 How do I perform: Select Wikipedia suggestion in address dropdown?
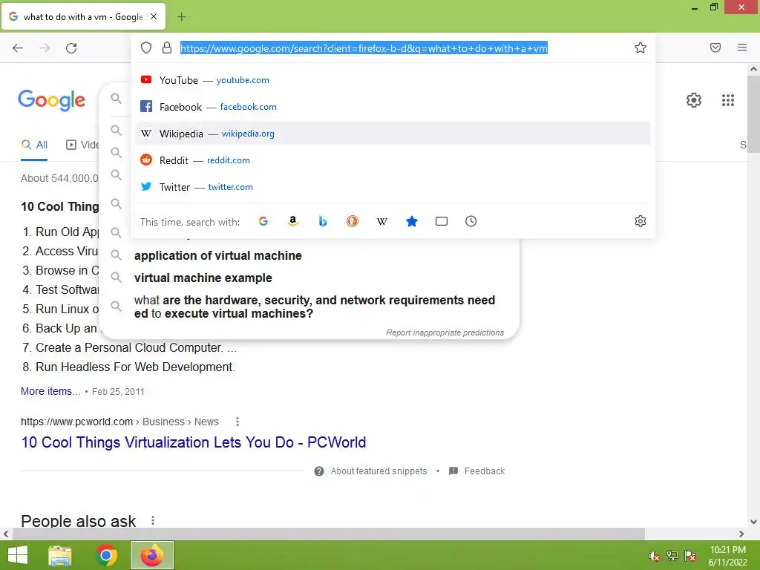(393, 134)
